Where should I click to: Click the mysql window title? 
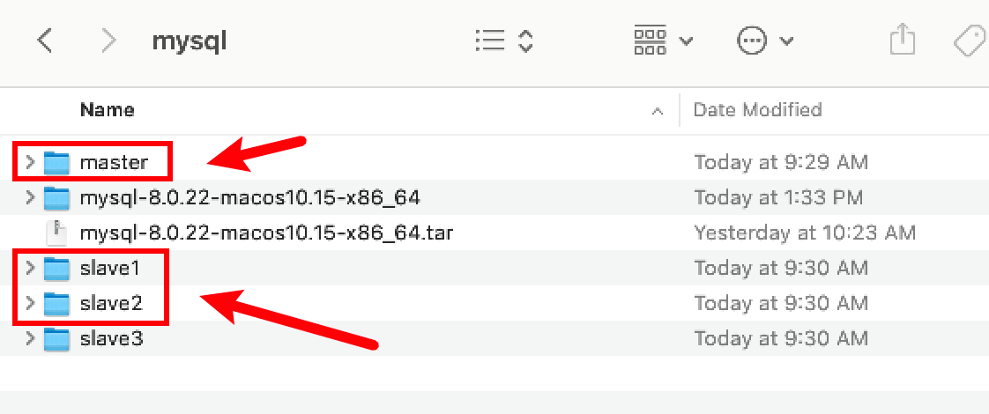pos(190,41)
